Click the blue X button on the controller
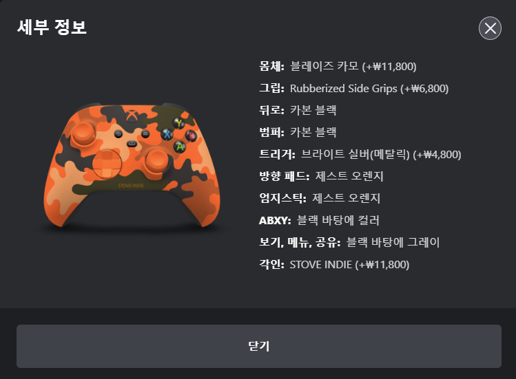 tap(167, 134)
